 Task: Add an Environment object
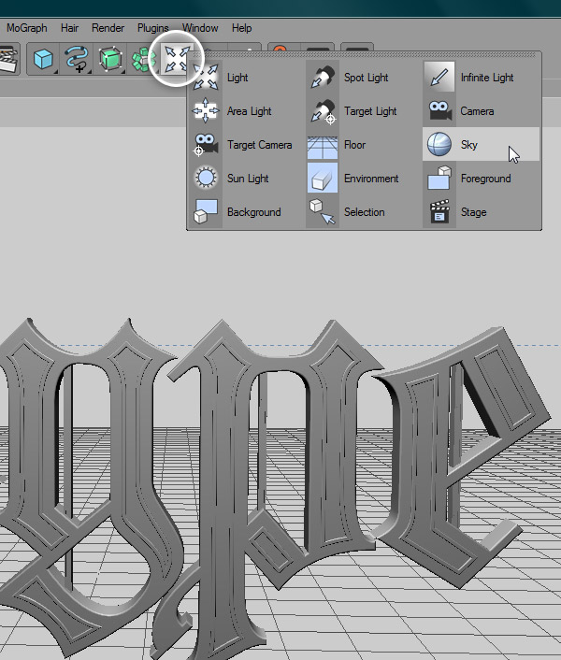pos(363,178)
